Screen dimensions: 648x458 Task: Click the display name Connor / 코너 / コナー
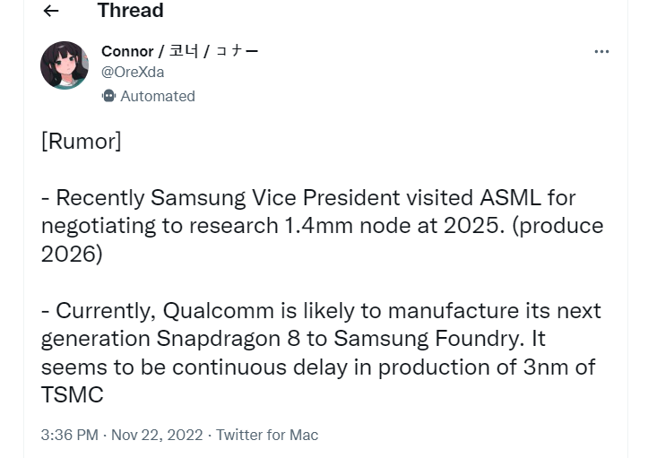[x=179, y=51]
